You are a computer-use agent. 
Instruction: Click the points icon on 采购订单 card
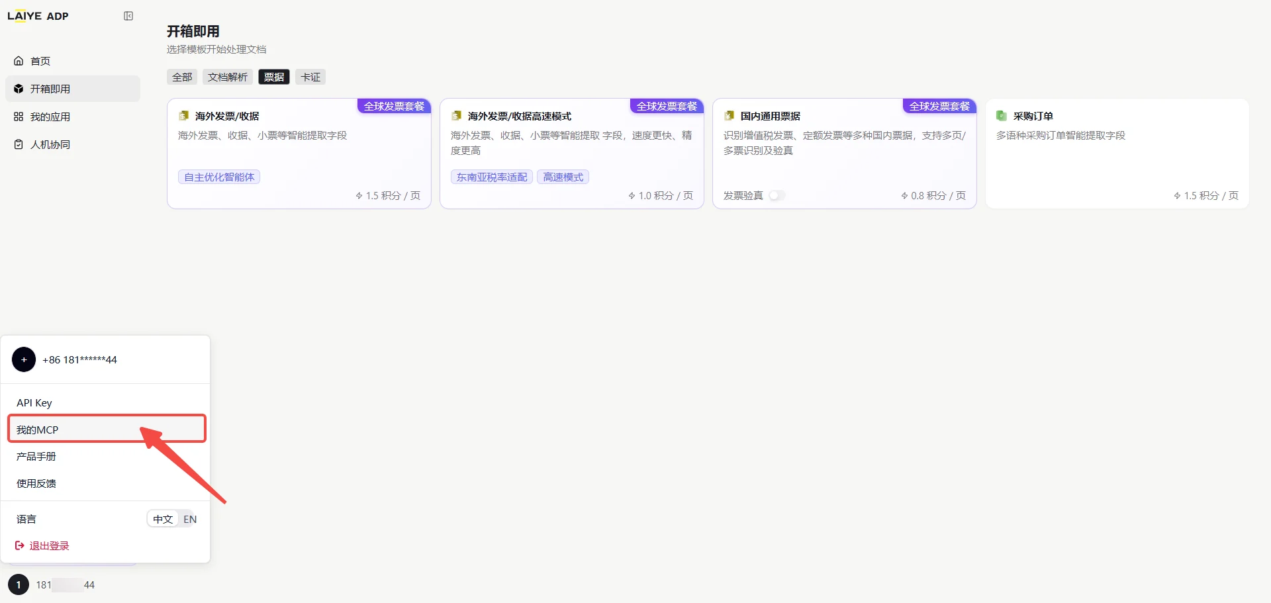[x=1177, y=196]
